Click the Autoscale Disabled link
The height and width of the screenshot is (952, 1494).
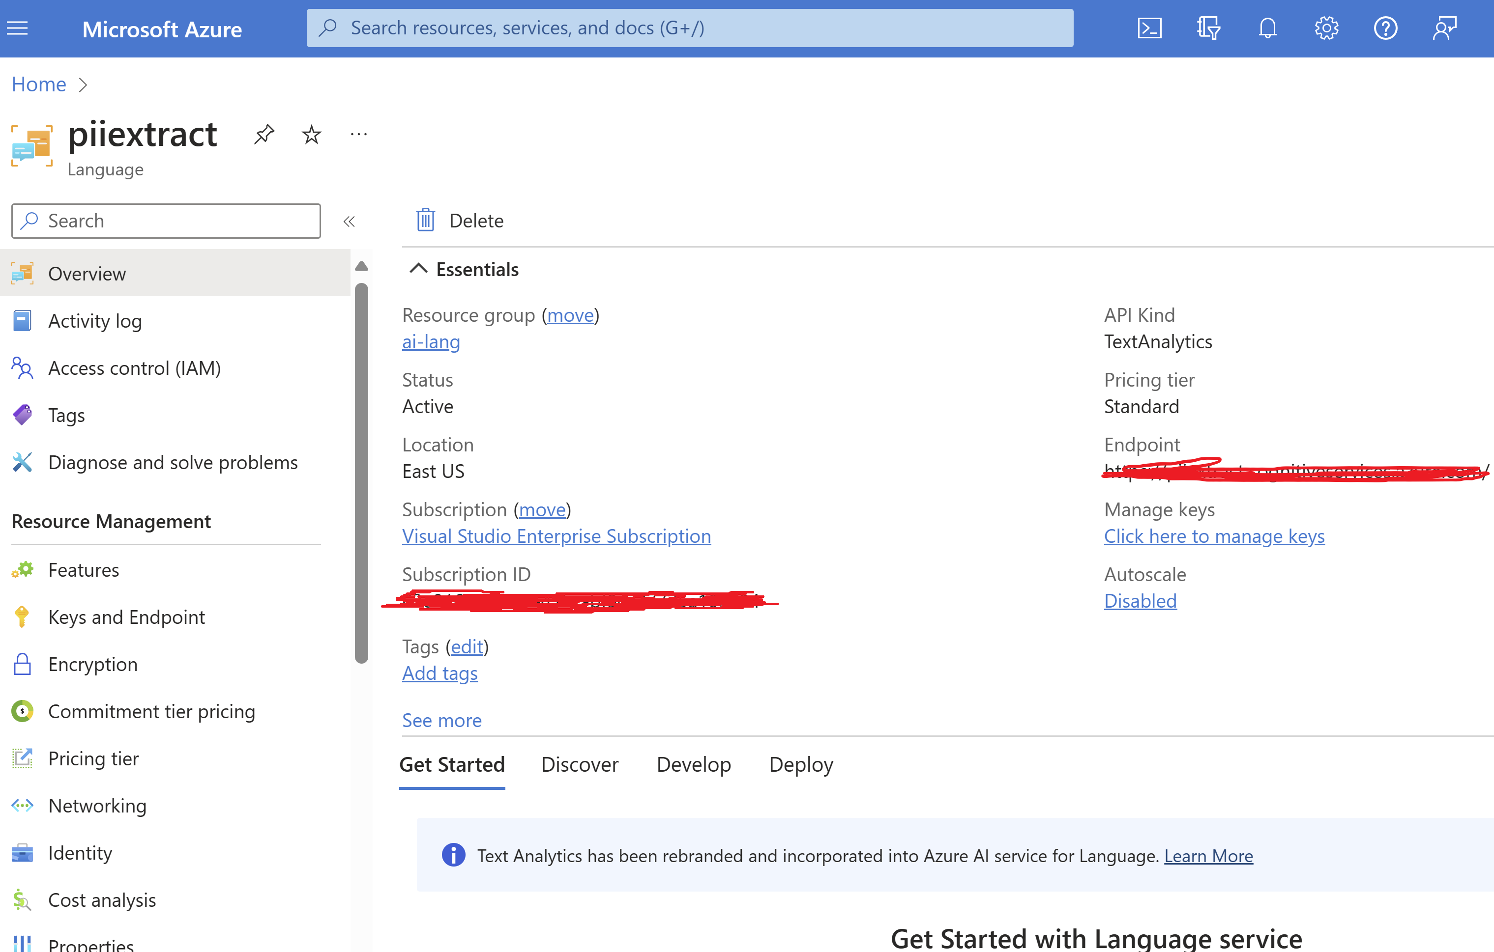click(x=1140, y=601)
